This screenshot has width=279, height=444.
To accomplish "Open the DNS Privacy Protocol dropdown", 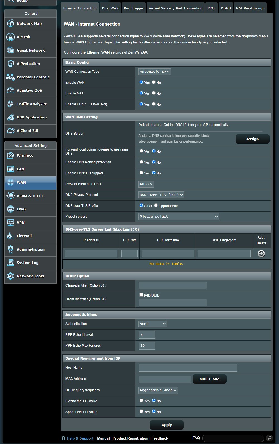I will click(x=161, y=195).
